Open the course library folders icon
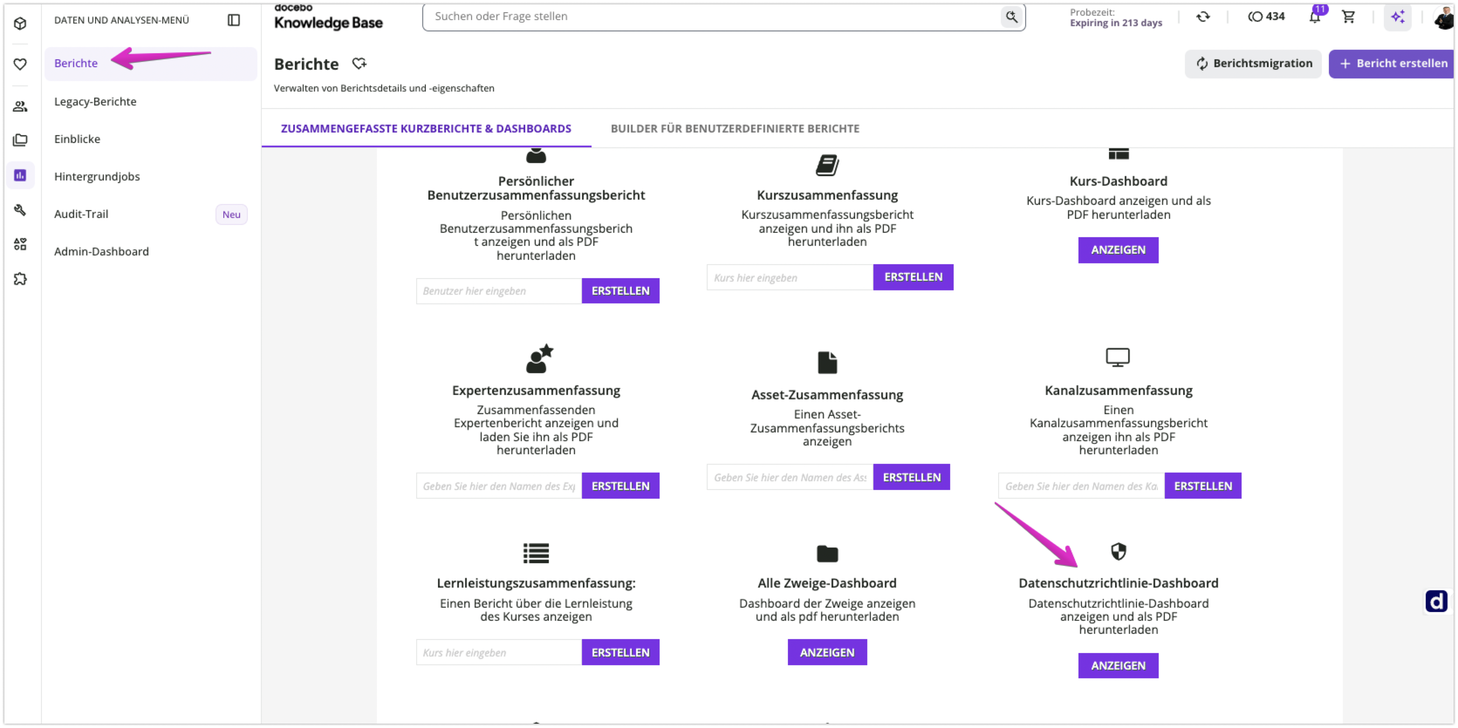The image size is (1458, 728). click(x=21, y=139)
